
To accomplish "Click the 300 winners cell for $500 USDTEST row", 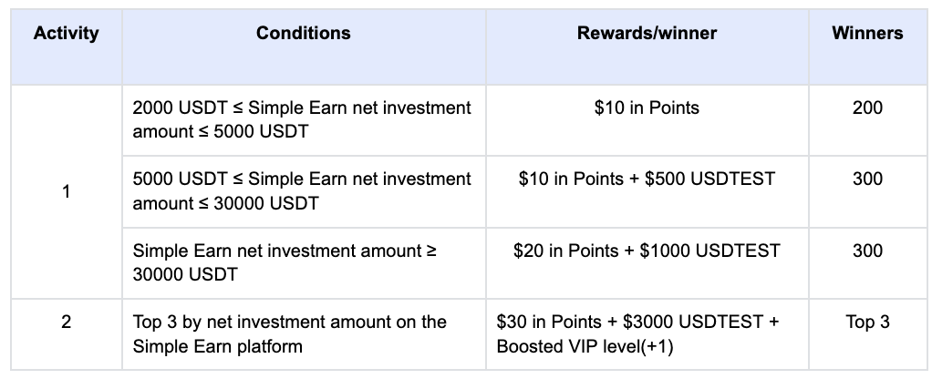I will (x=867, y=179).
